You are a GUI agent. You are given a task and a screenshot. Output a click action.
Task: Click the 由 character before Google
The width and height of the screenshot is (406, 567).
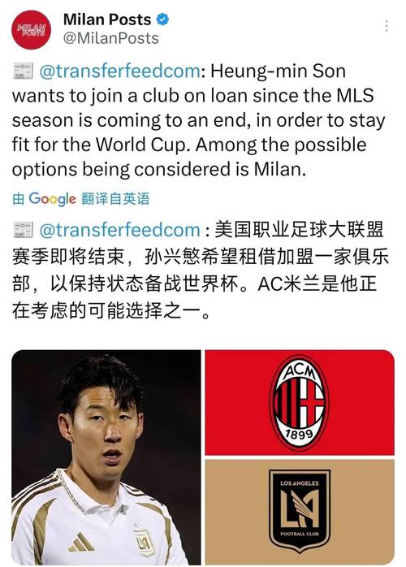[19, 198]
